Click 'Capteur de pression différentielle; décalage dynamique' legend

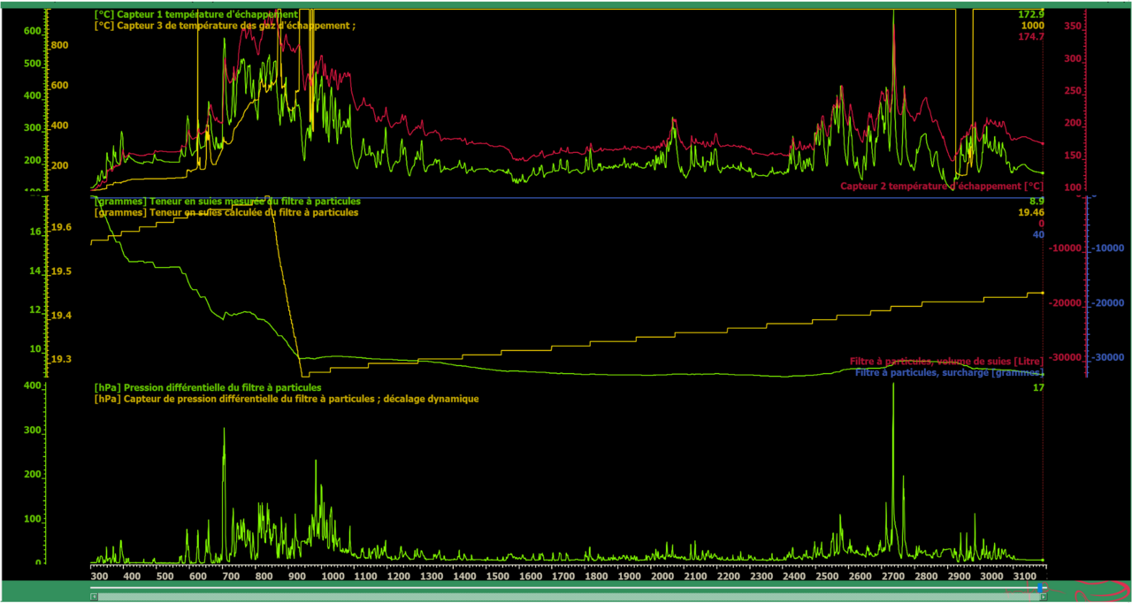click(287, 399)
